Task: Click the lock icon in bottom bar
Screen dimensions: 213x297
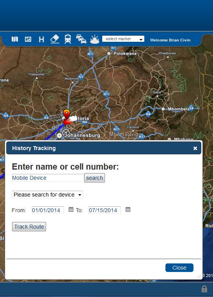Action: (x=204, y=289)
